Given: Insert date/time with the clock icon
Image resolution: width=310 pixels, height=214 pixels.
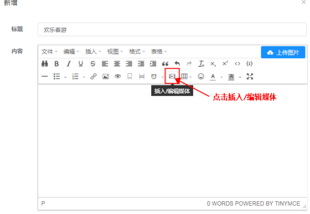Looking at the screenshot, I should 154,77.
